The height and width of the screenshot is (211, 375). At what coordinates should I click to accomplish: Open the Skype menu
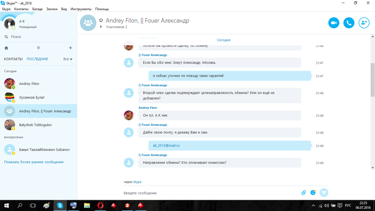pos(6,9)
